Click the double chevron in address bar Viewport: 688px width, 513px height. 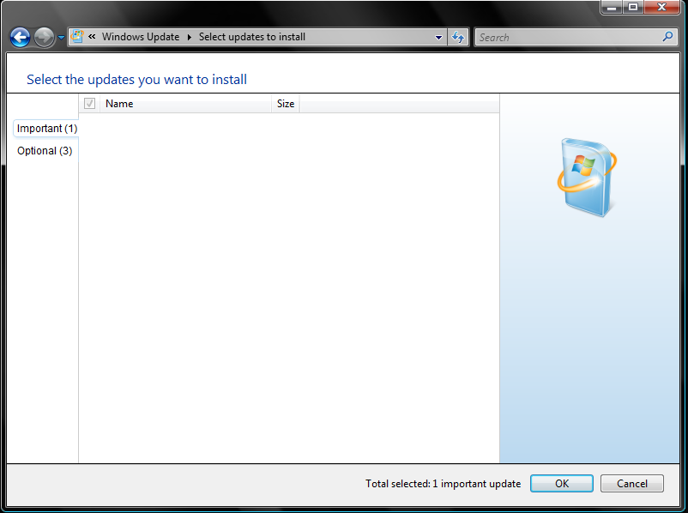coord(92,37)
